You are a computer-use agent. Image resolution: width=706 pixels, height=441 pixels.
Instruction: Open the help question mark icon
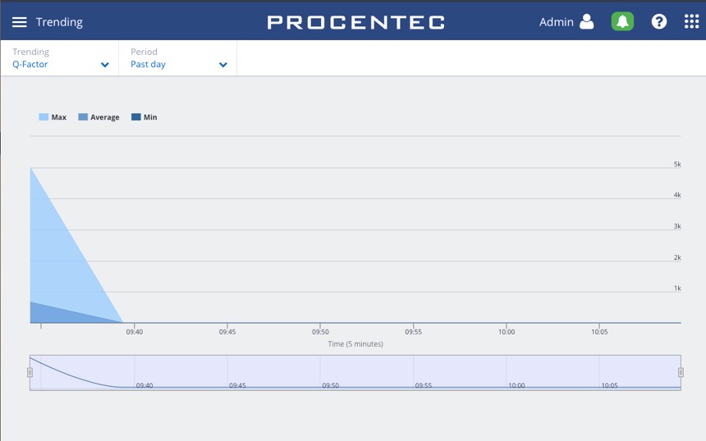click(658, 21)
